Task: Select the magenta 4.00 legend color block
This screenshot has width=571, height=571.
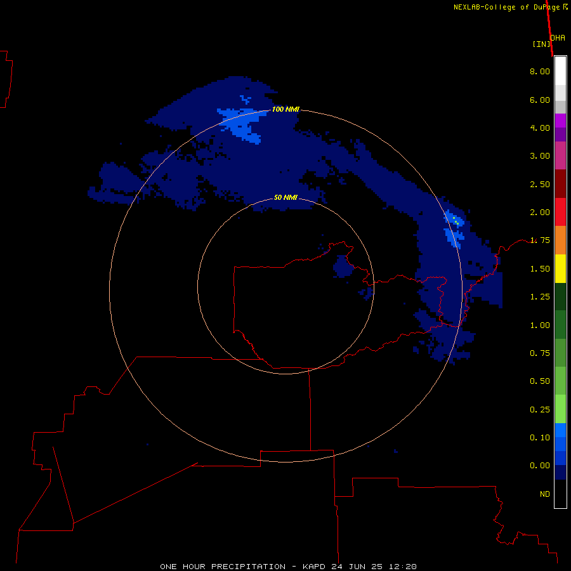Action: tap(560, 121)
